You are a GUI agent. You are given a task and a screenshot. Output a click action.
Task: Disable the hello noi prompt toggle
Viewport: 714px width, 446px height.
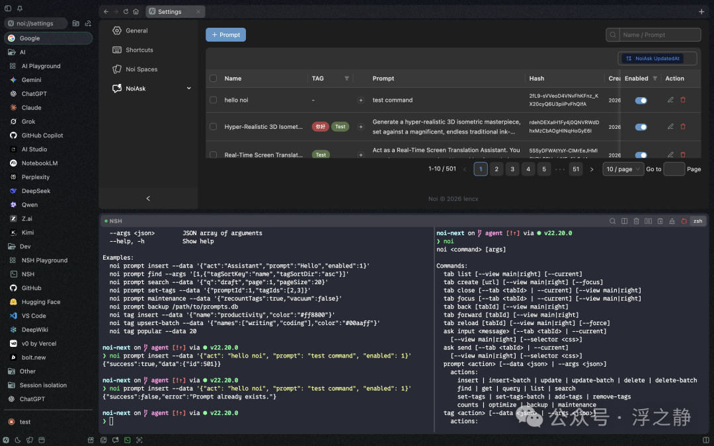click(641, 100)
